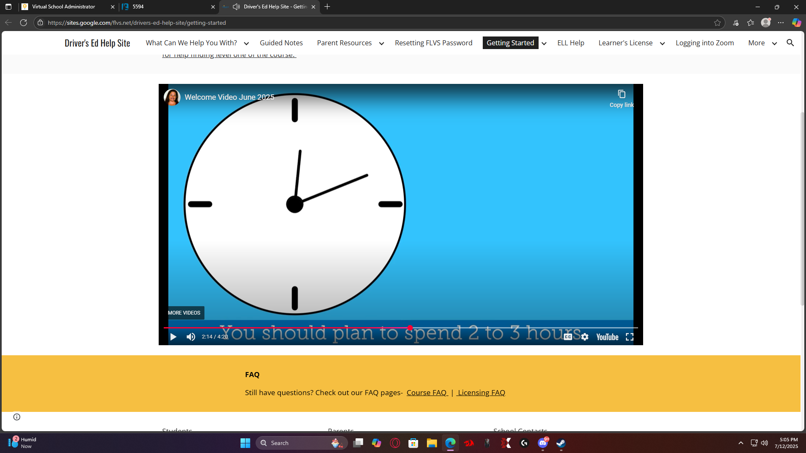This screenshot has height=453, width=806.
Task: Toggle closed captions on the video
Action: coord(568,337)
